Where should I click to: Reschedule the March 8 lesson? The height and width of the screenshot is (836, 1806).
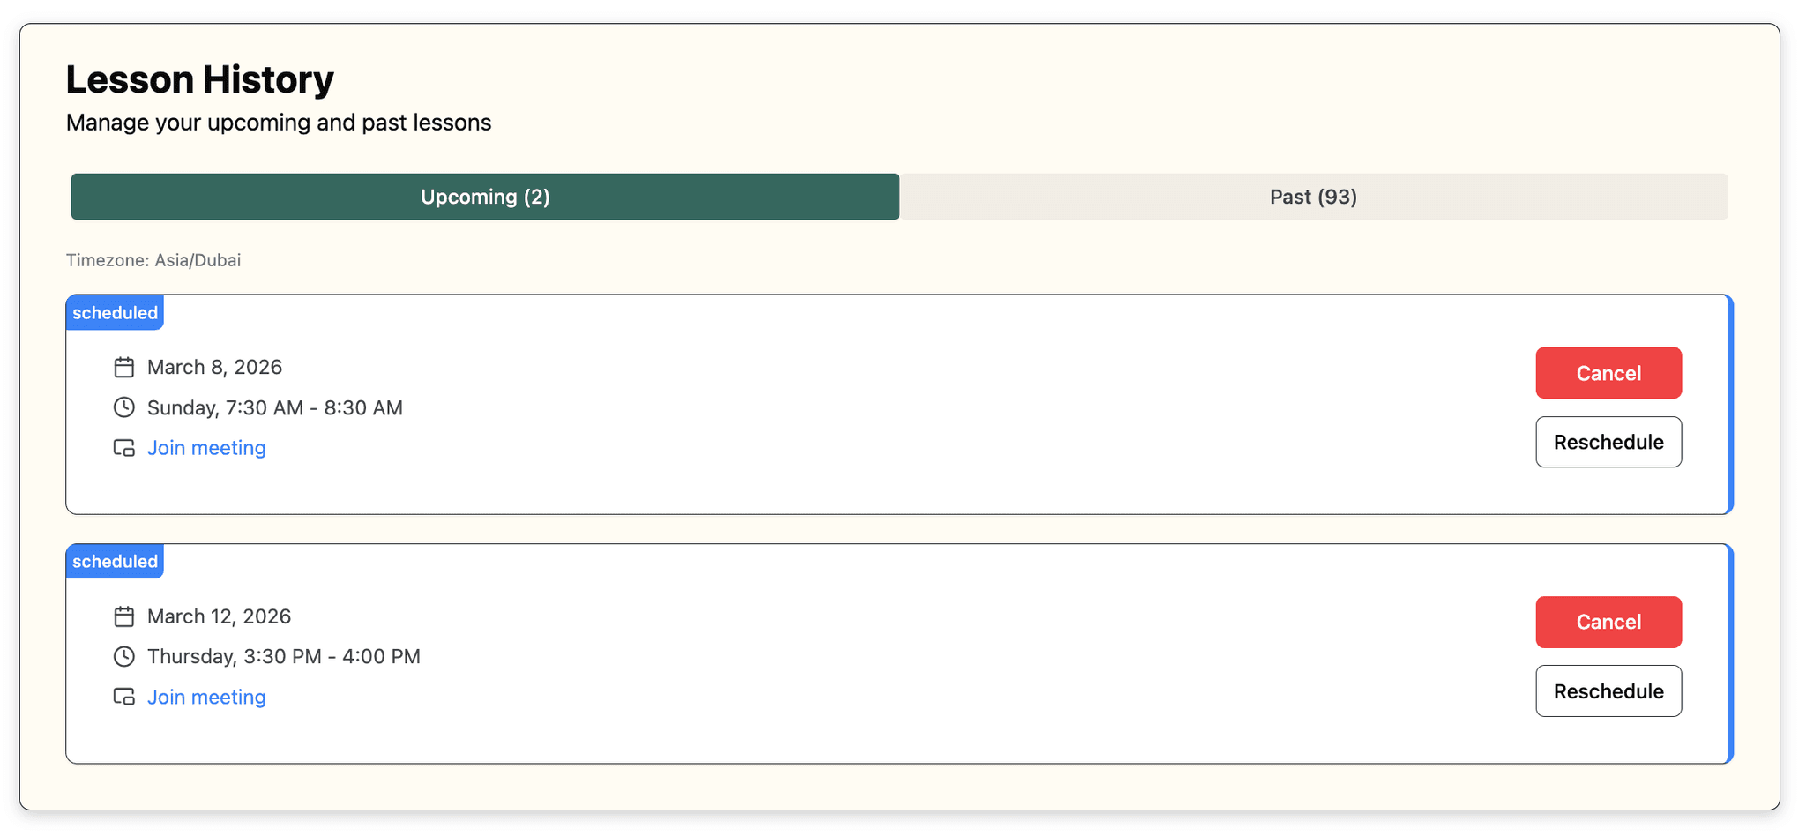point(1608,442)
